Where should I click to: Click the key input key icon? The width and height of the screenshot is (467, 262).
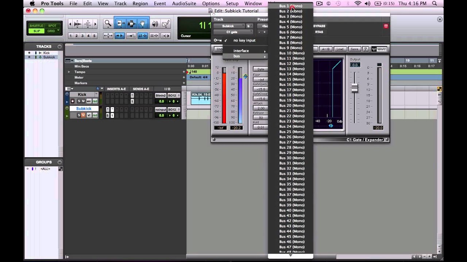(x=217, y=40)
